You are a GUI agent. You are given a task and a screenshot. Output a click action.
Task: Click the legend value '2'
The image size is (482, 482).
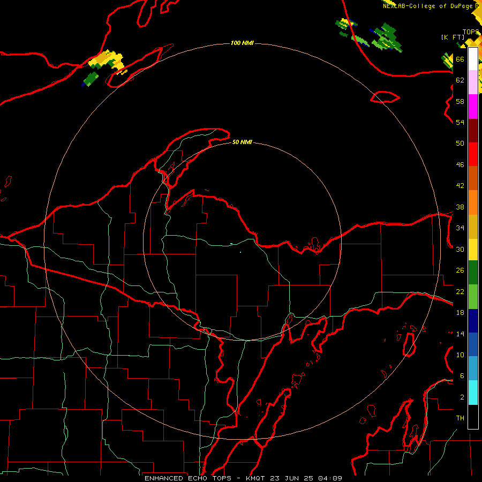coord(462,397)
